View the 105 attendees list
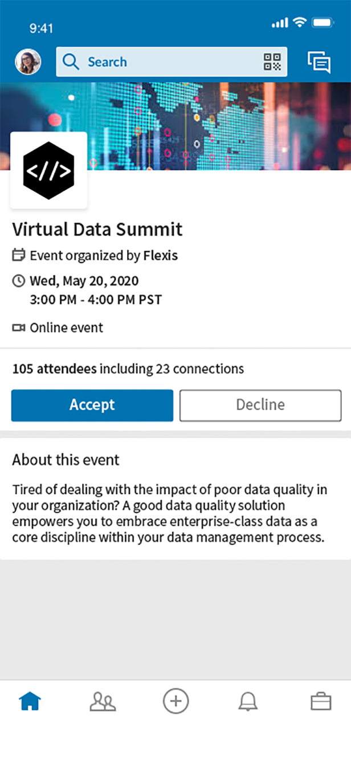The image size is (351, 760). [54, 369]
